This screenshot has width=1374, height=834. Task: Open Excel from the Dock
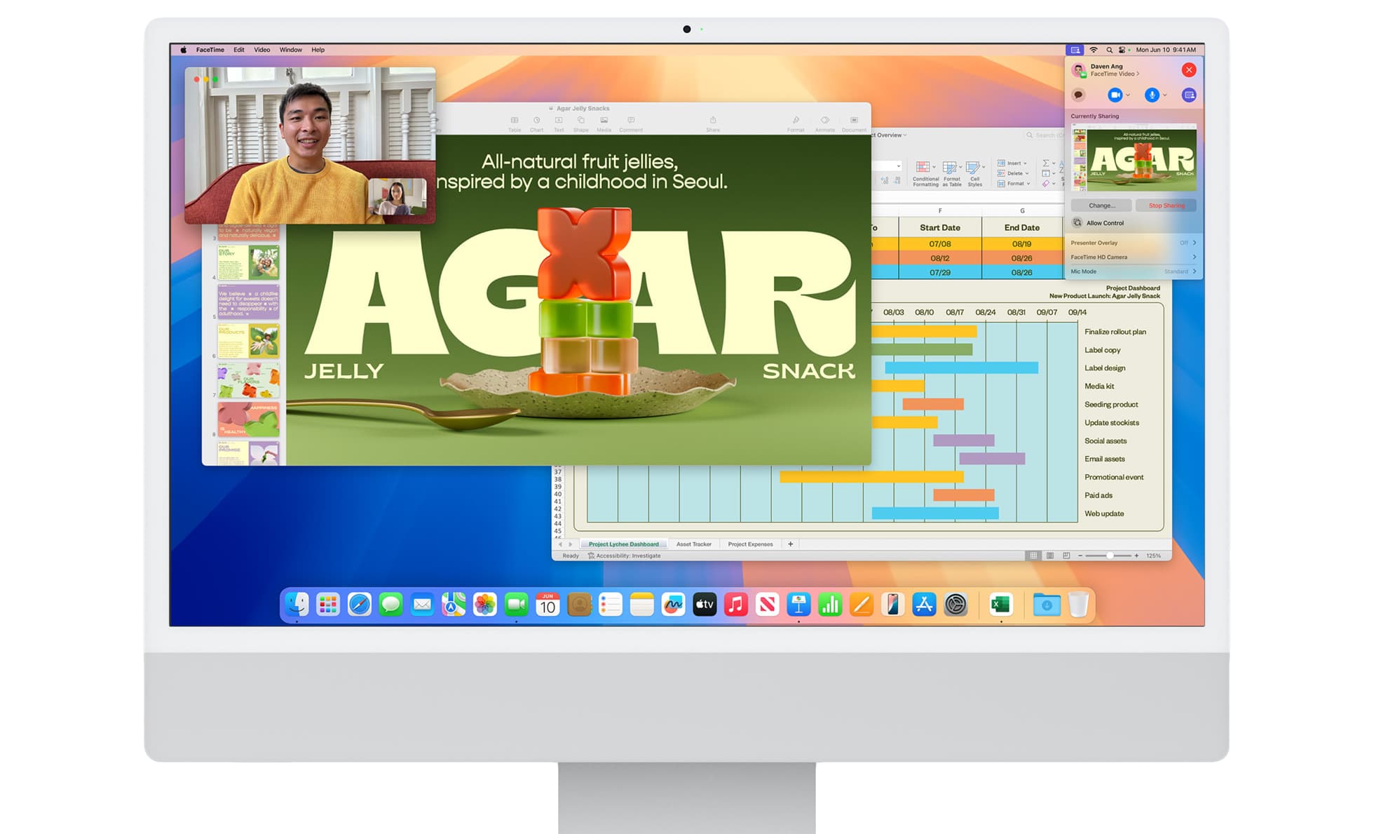(x=1000, y=604)
